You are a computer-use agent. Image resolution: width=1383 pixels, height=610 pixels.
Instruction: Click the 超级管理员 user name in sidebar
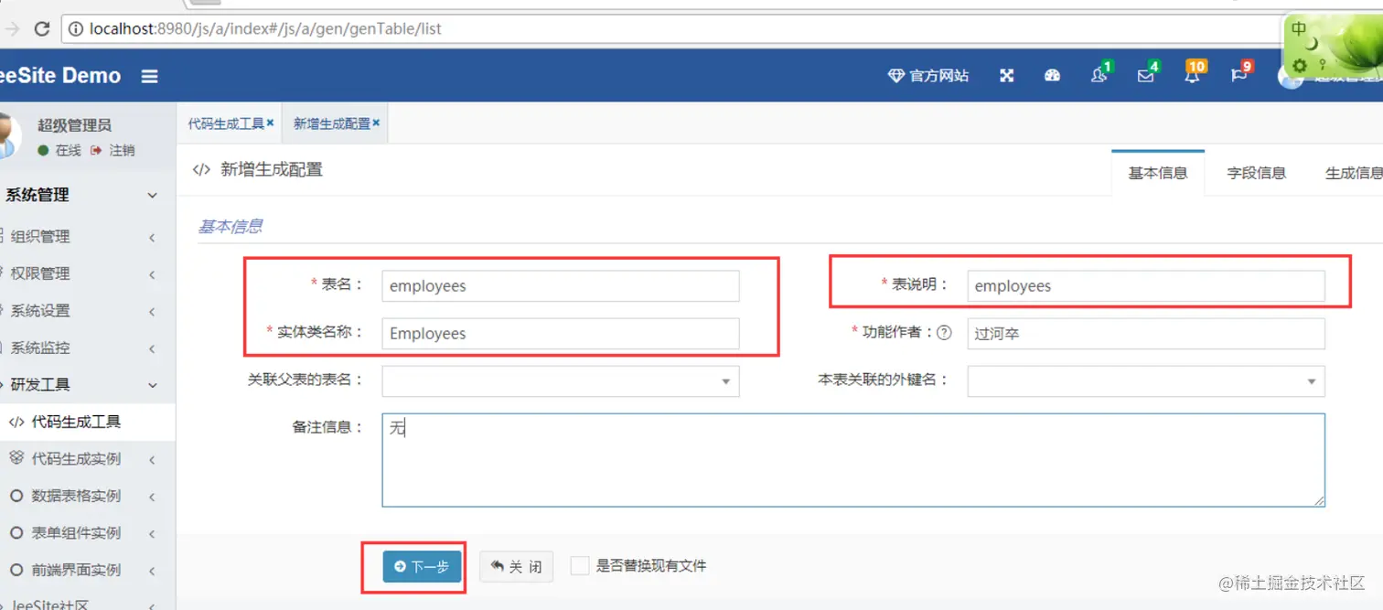tap(74, 125)
